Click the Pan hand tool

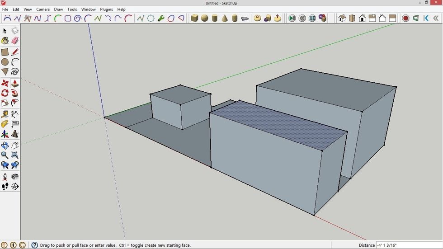(x=15, y=146)
